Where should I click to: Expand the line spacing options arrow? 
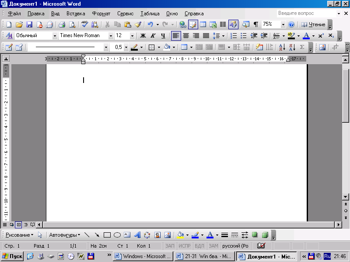coord(223,36)
